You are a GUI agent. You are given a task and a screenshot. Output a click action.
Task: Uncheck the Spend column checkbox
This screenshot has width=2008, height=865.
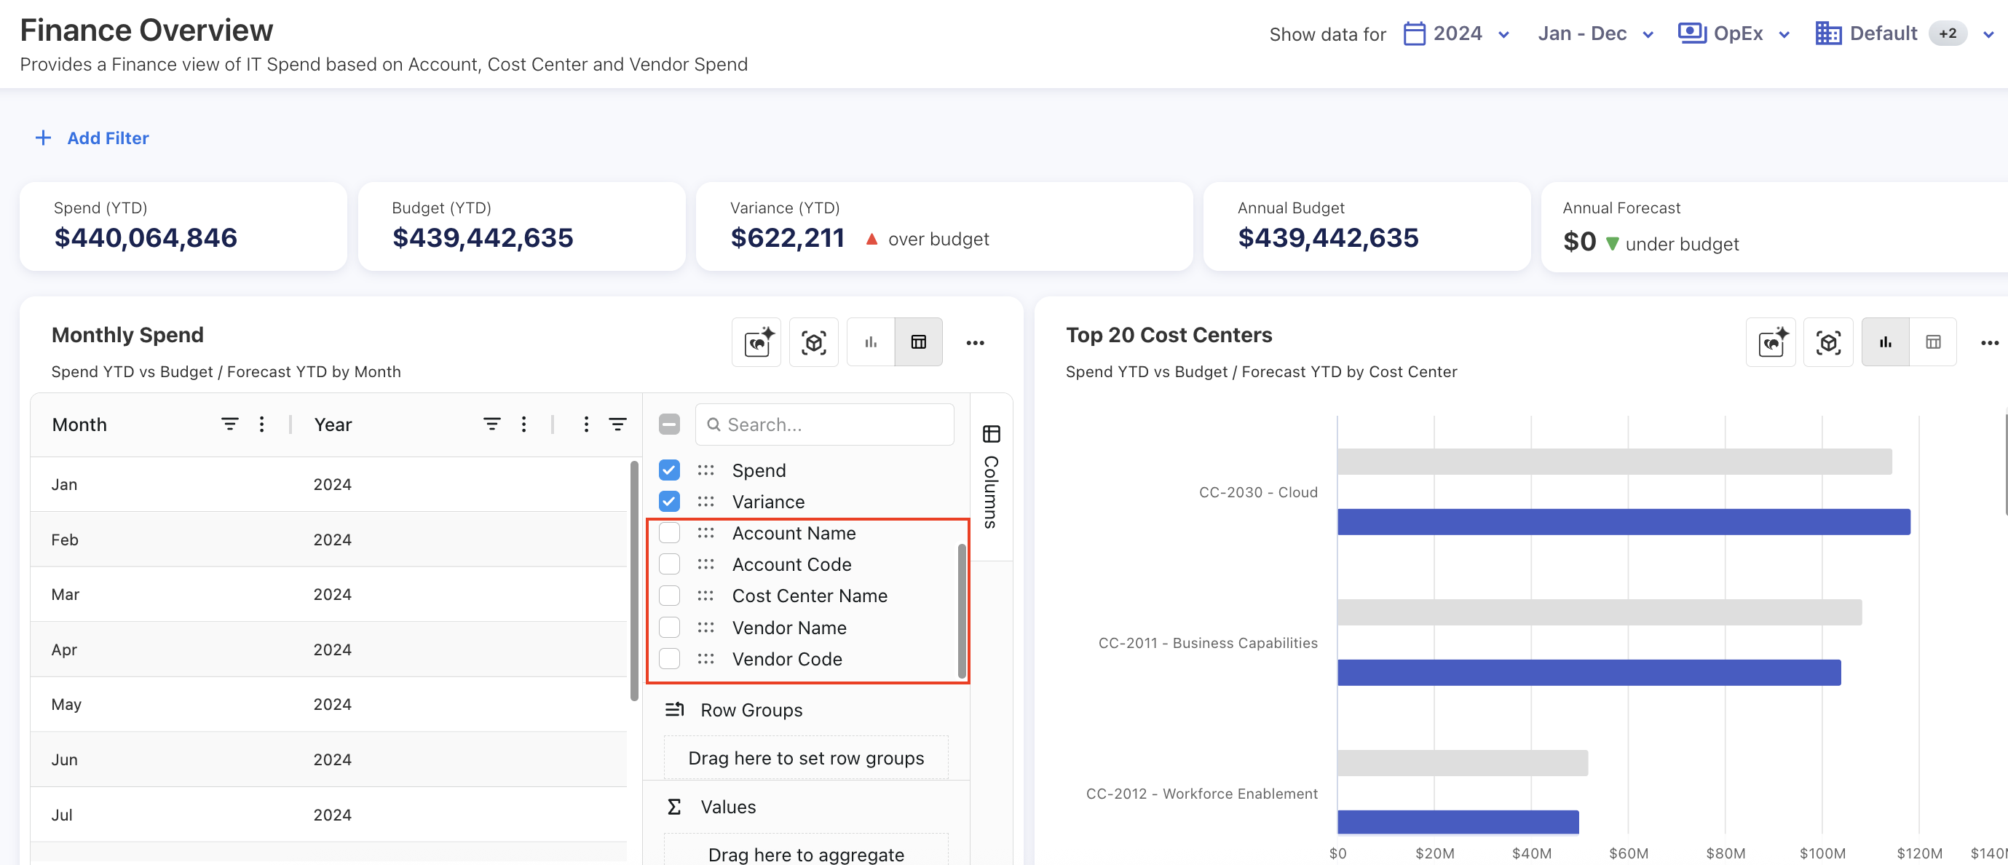tap(669, 470)
